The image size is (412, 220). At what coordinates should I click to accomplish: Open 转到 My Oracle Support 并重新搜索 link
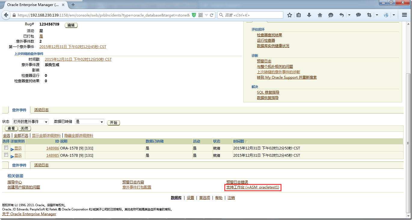(287, 77)
